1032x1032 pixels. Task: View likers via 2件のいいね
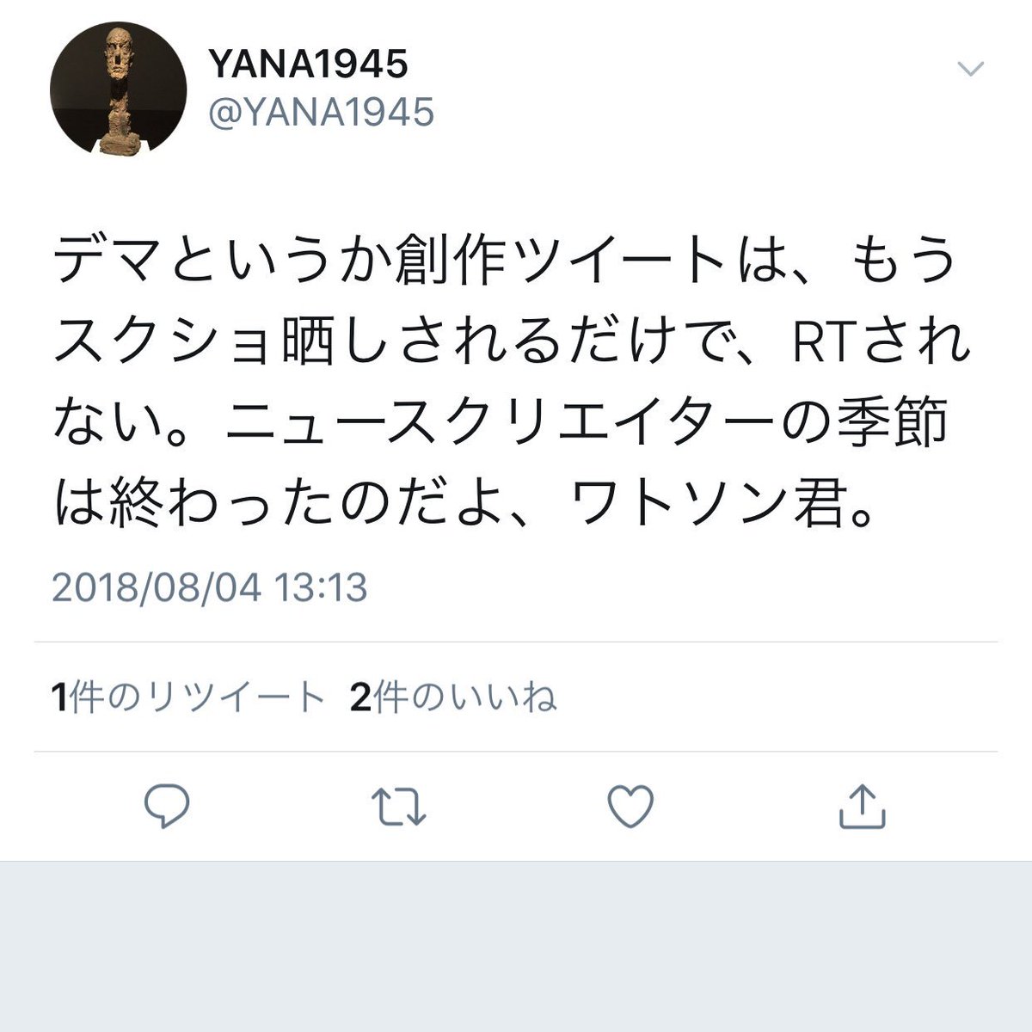coord(454,697)
